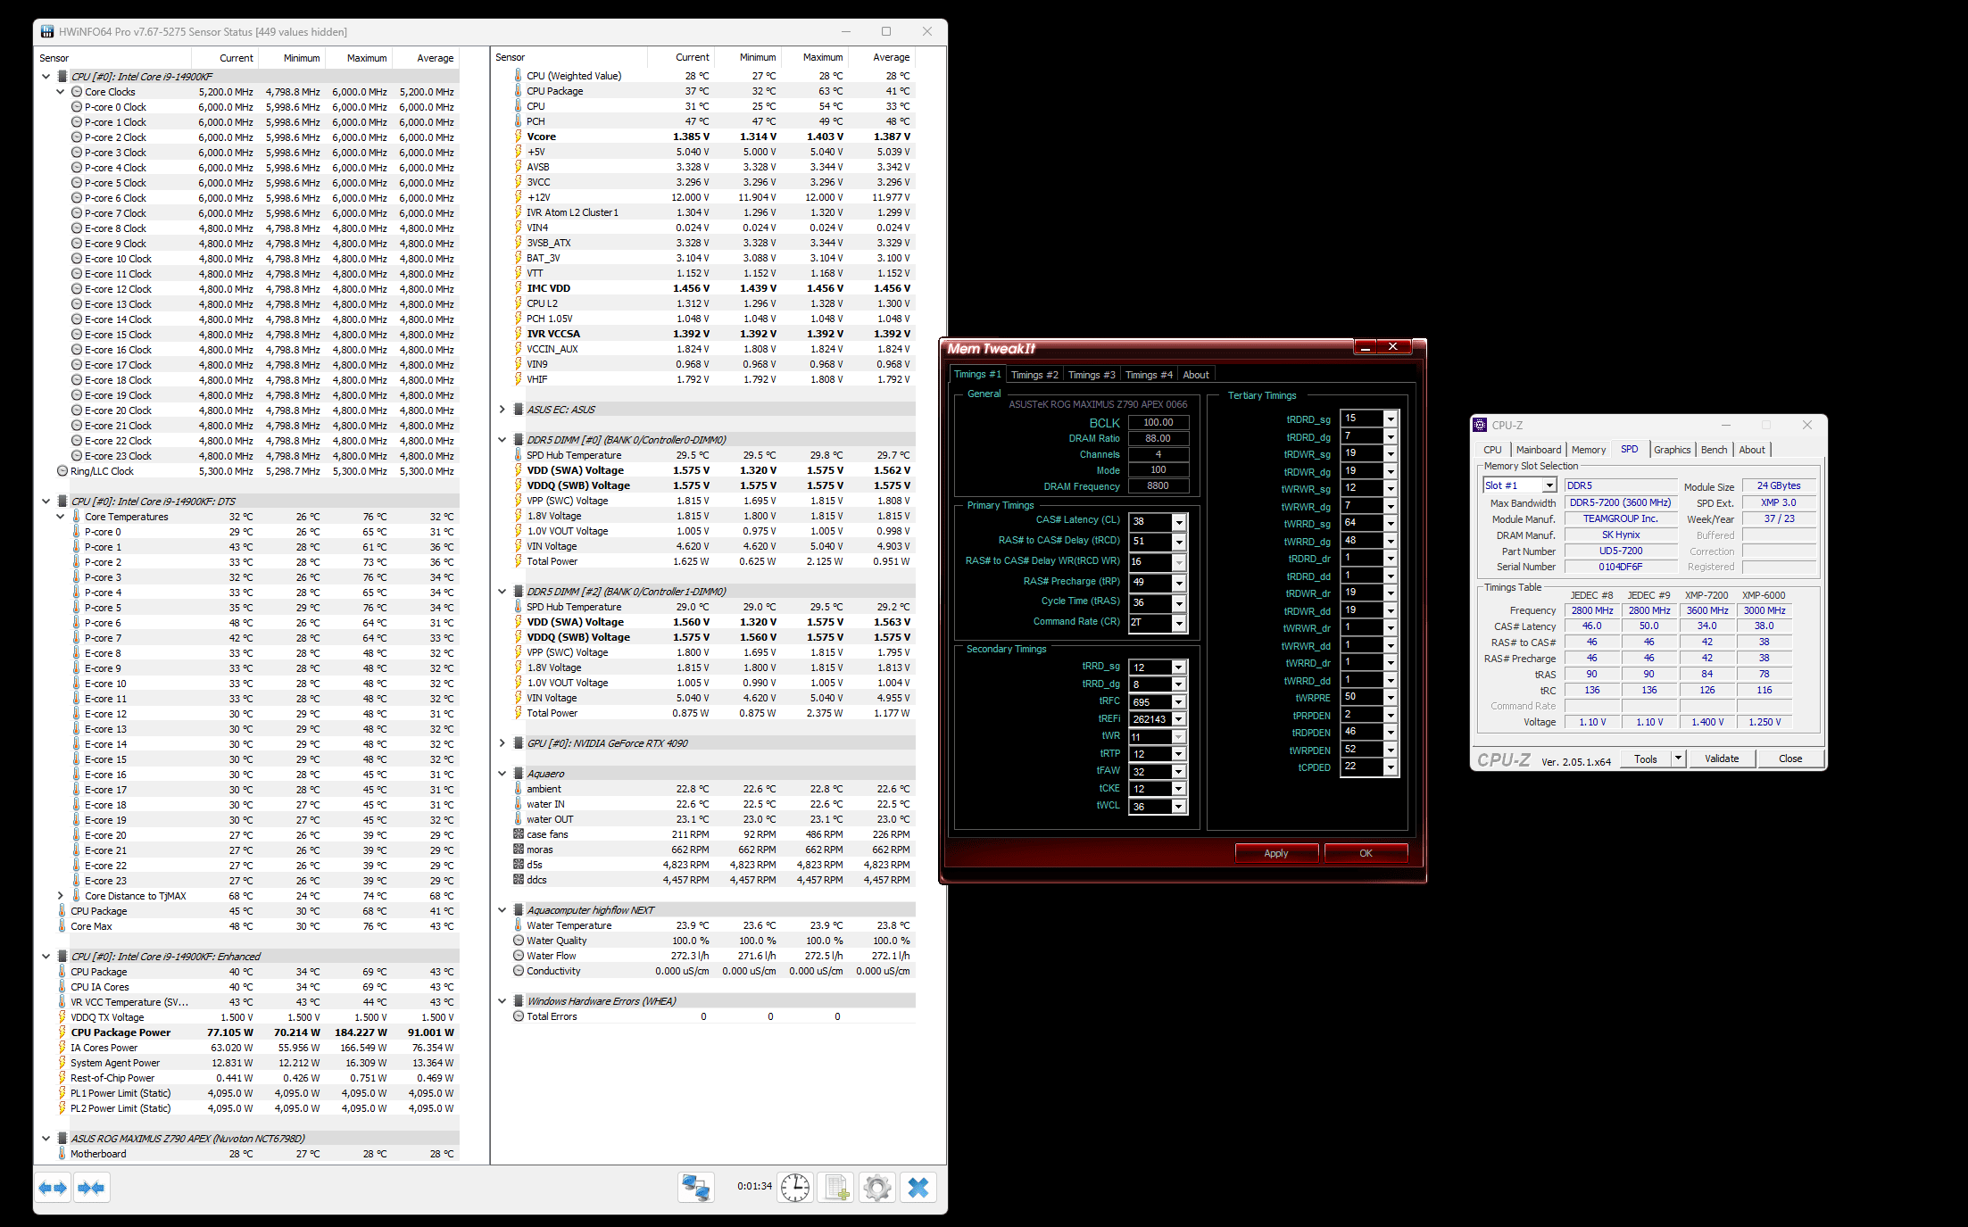Expand GPU NVIDIA GeForce RTX 4090 group

(x=502, y=743)
